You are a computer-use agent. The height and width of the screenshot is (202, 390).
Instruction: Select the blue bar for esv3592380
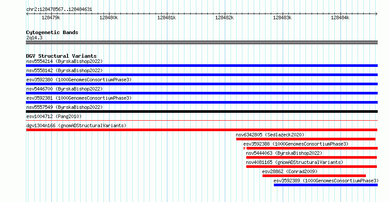click(x=202, y=84)
